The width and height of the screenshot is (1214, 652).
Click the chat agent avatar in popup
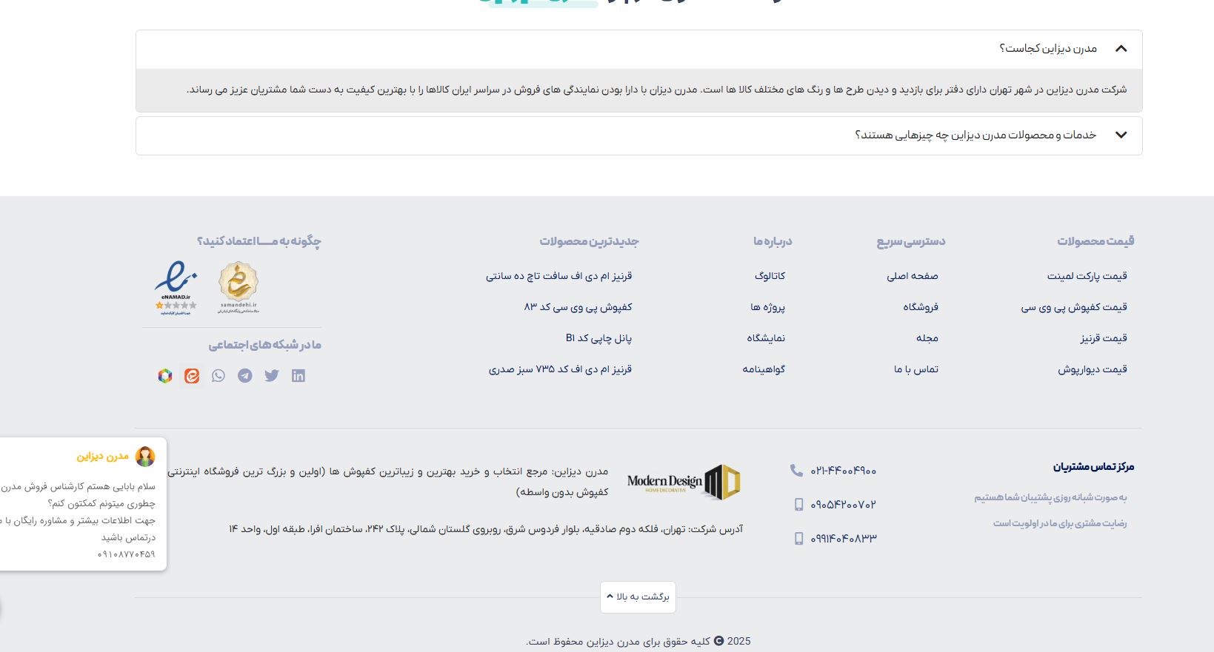tap(145, 457)
